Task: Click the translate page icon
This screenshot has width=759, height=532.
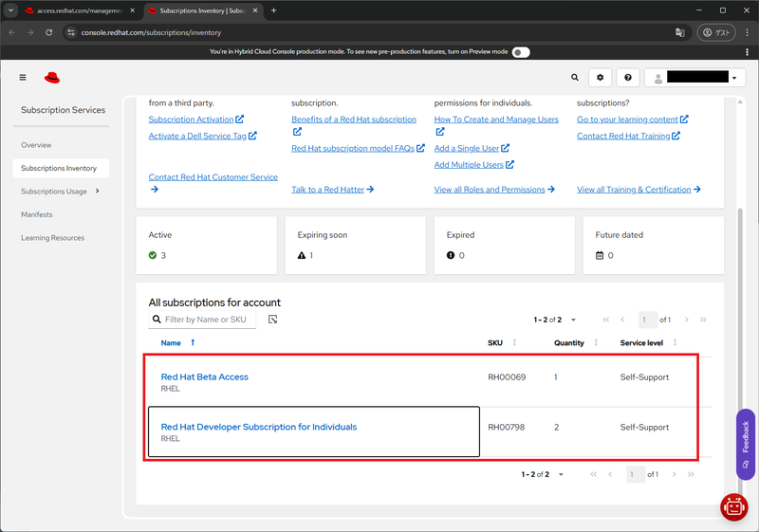Action: 680,32
